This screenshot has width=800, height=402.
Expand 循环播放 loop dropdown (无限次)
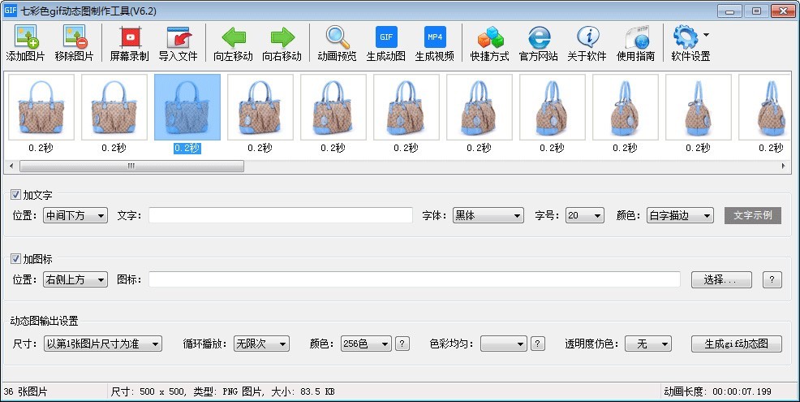260,344
